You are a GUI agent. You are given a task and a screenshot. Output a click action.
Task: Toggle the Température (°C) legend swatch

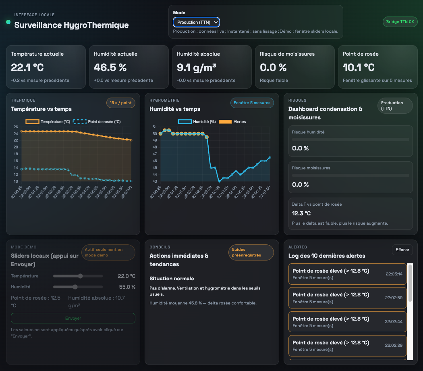coord(32,122)
